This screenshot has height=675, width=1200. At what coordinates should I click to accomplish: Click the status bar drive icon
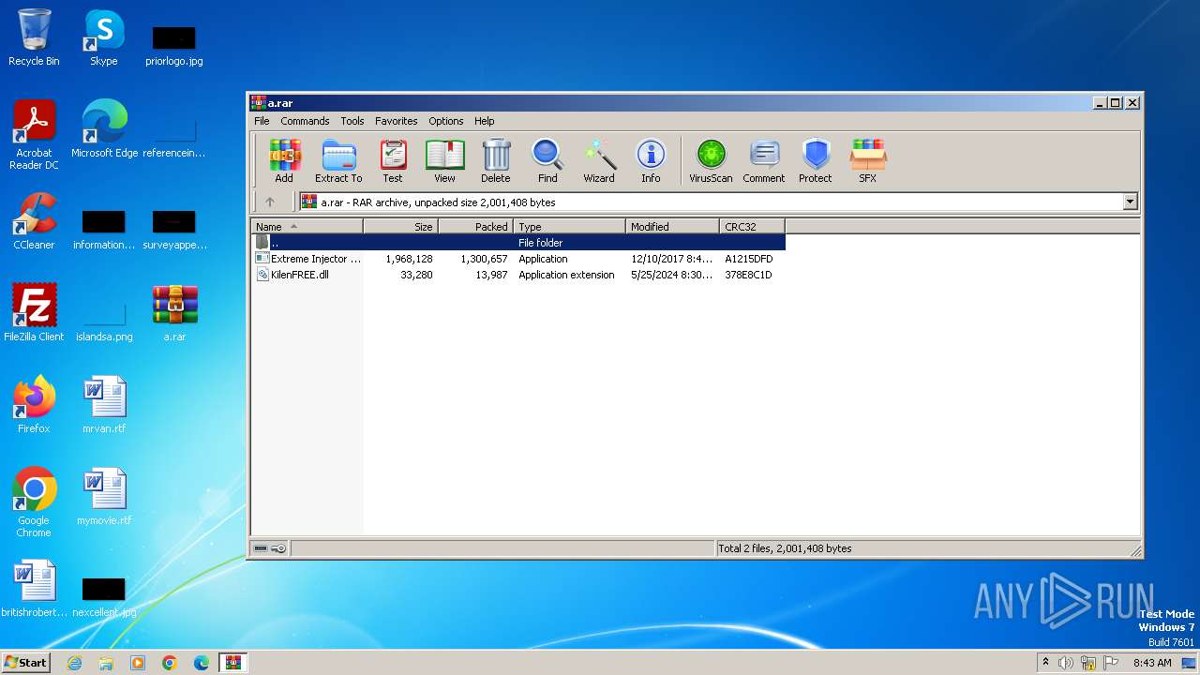(261, 548)
